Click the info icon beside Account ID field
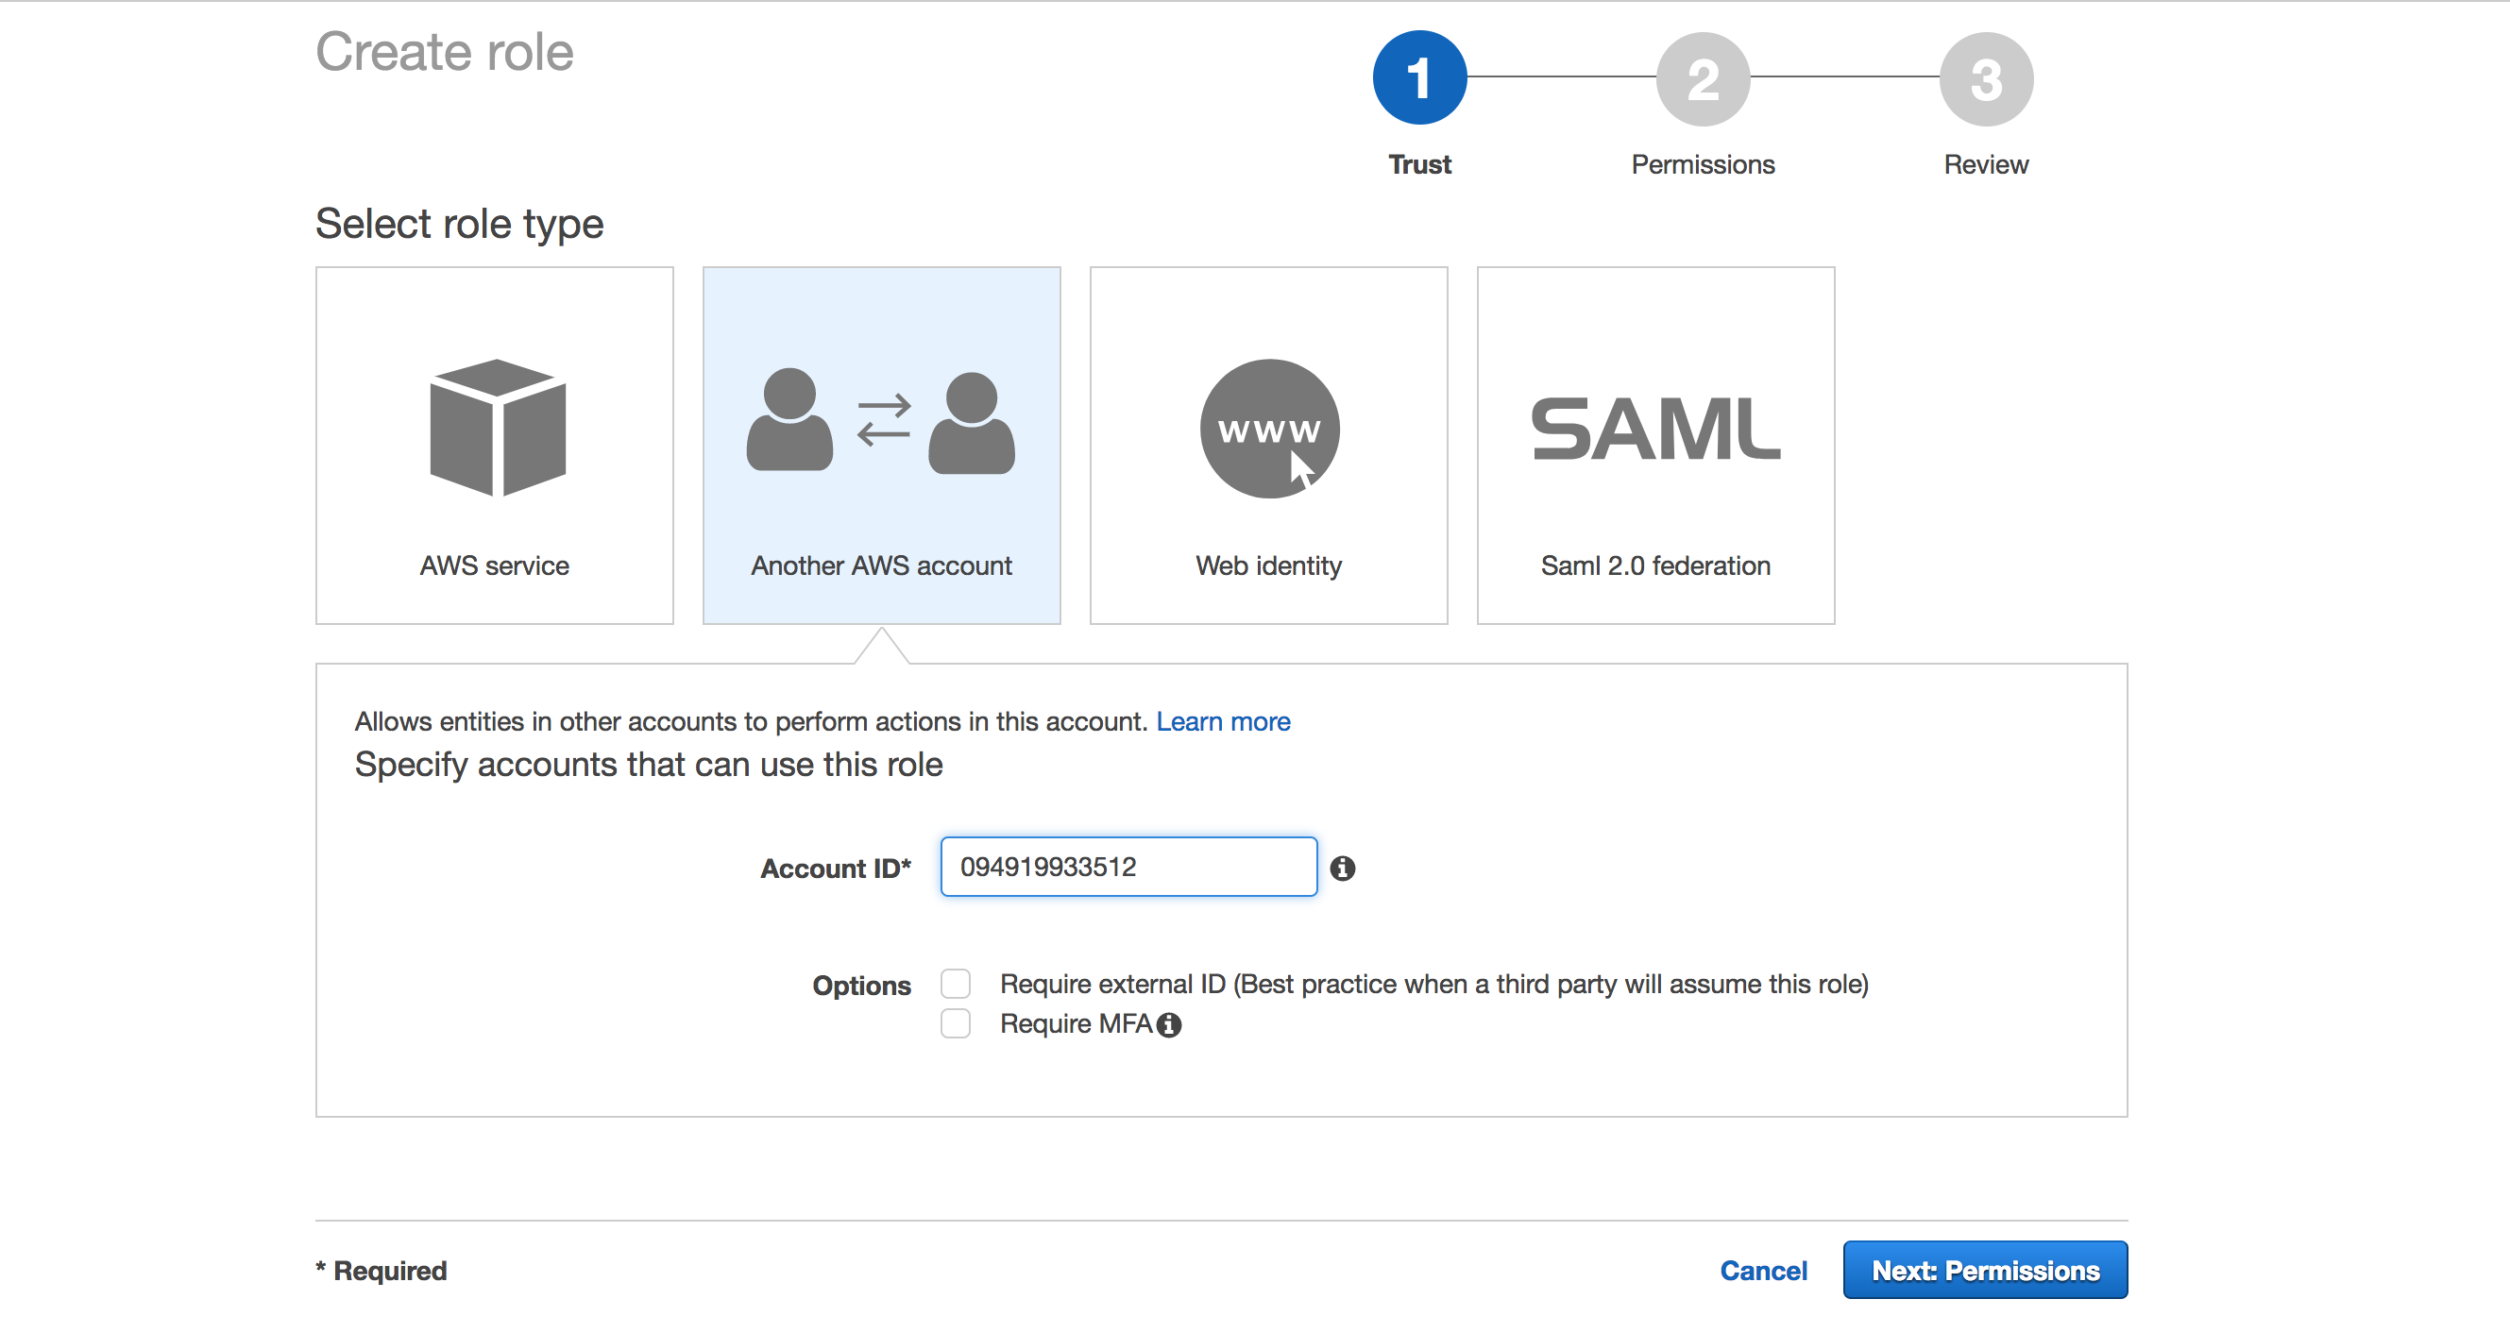This screenshot has height=1333, width=2510. click(1343, 869)
